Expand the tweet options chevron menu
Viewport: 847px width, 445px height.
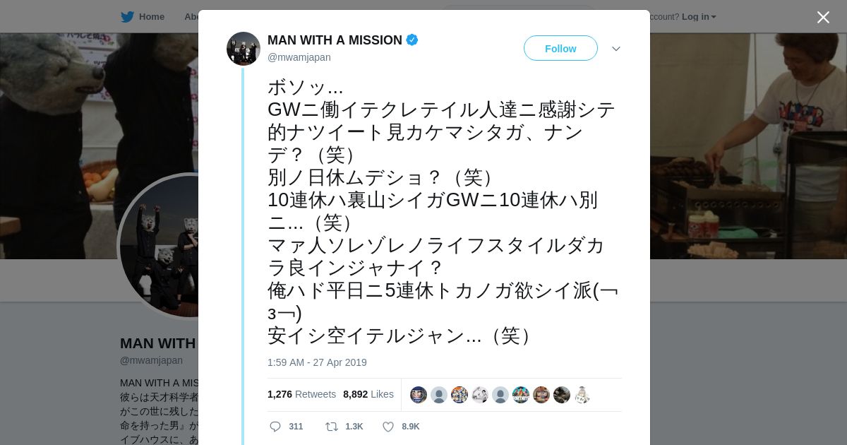point(616,49)
